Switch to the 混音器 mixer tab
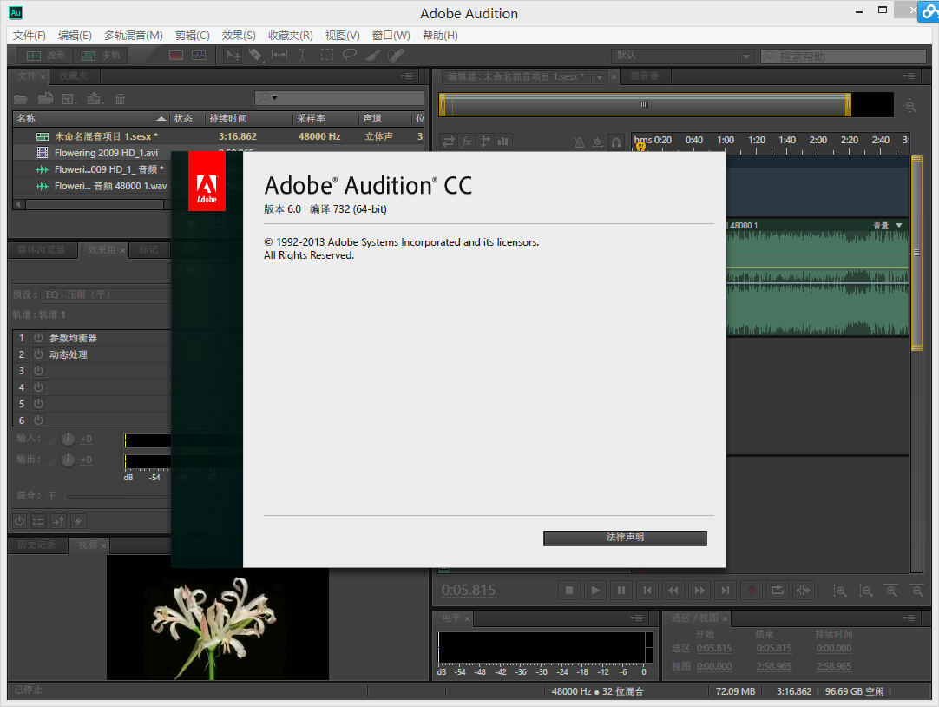 [644, 76]
